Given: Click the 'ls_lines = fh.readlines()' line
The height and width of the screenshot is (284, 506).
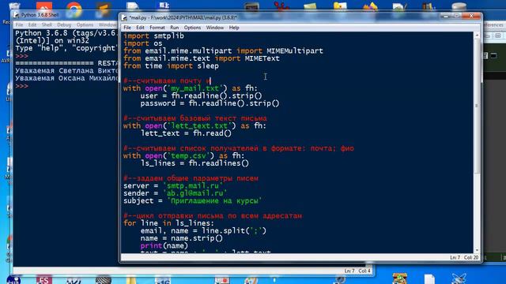Looking at the screenshot, I should click(x=194, y=163).
